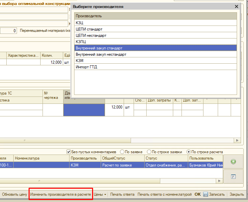Select the По строке заявки radio option
Image resolution: width=248 pixels, height=202 pixels.
coord(149,152)
